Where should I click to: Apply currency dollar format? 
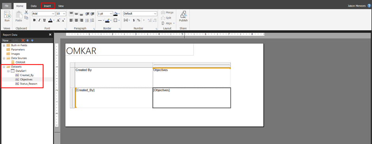point(134,21)
